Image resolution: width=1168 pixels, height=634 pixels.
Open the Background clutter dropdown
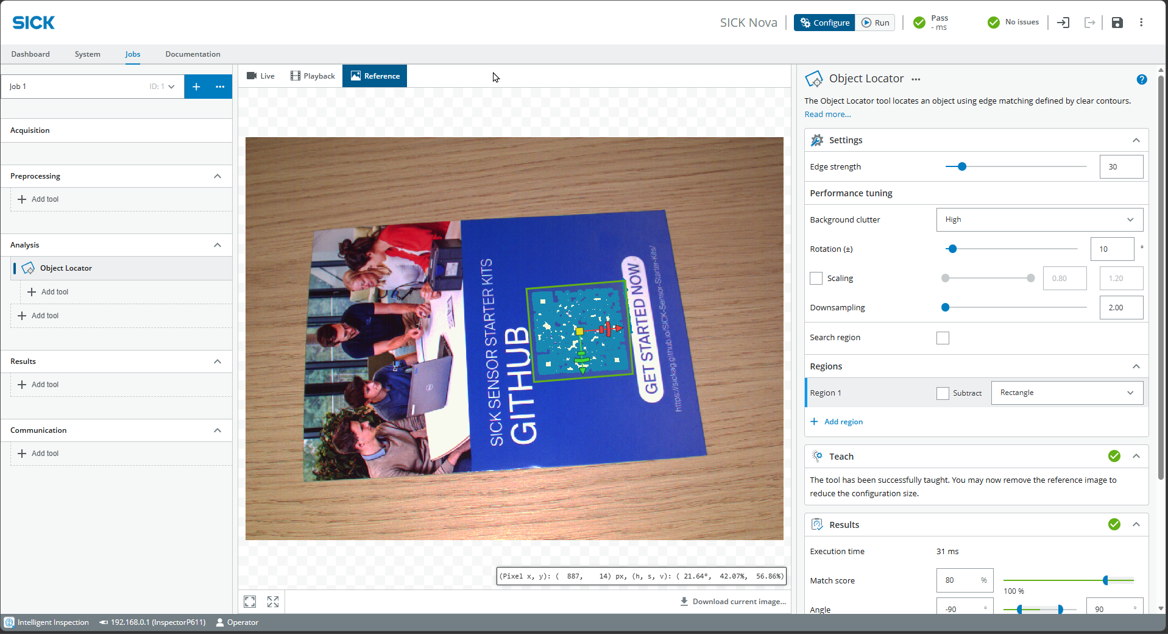1039,219
